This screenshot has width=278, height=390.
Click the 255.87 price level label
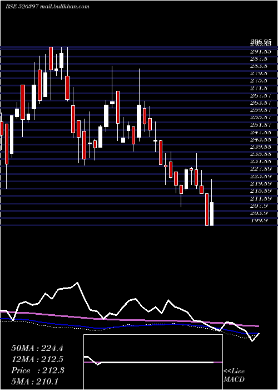pyautogui.click(x=260, y=118)
